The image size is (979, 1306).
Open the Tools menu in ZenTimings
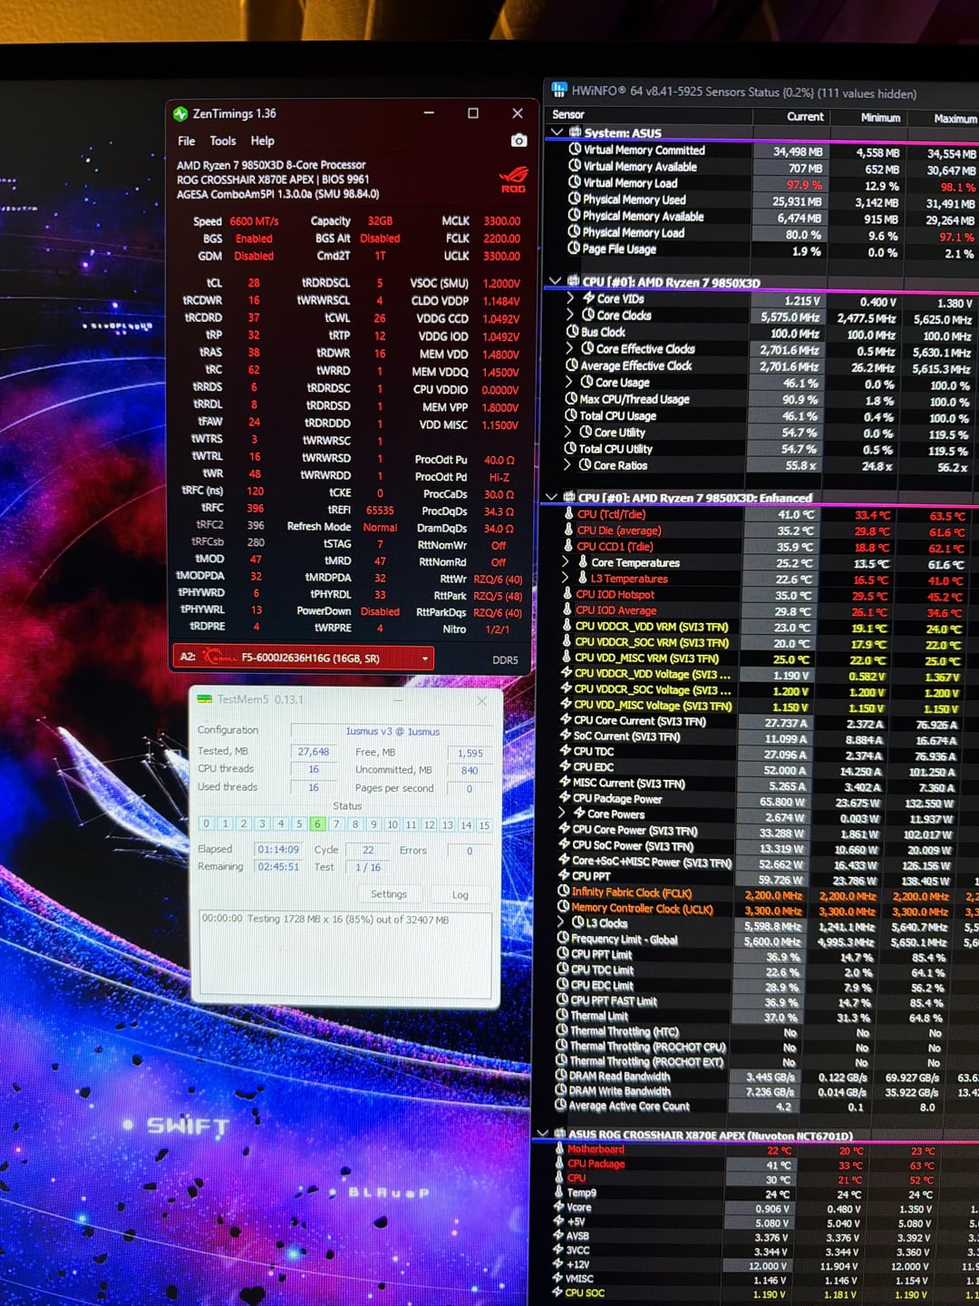[223, 141]
